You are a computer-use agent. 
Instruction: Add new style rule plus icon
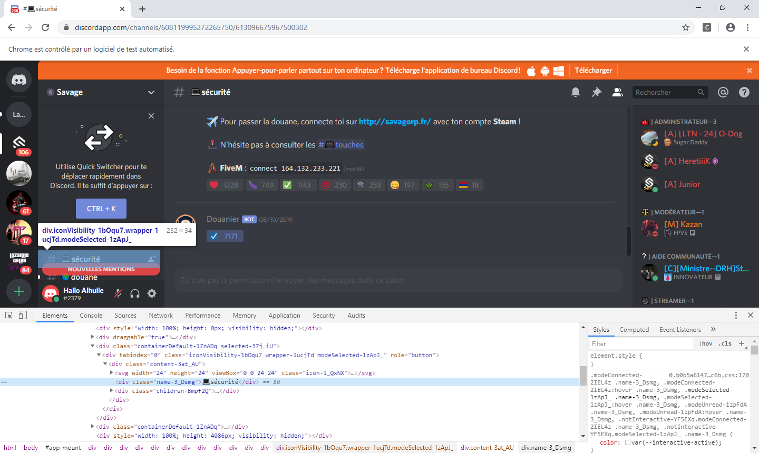pos(741,343)
